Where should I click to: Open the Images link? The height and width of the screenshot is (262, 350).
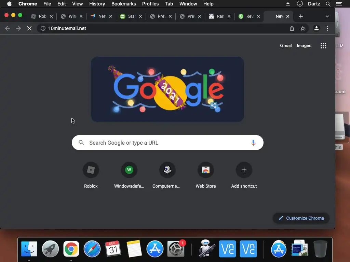pos(304,46)
